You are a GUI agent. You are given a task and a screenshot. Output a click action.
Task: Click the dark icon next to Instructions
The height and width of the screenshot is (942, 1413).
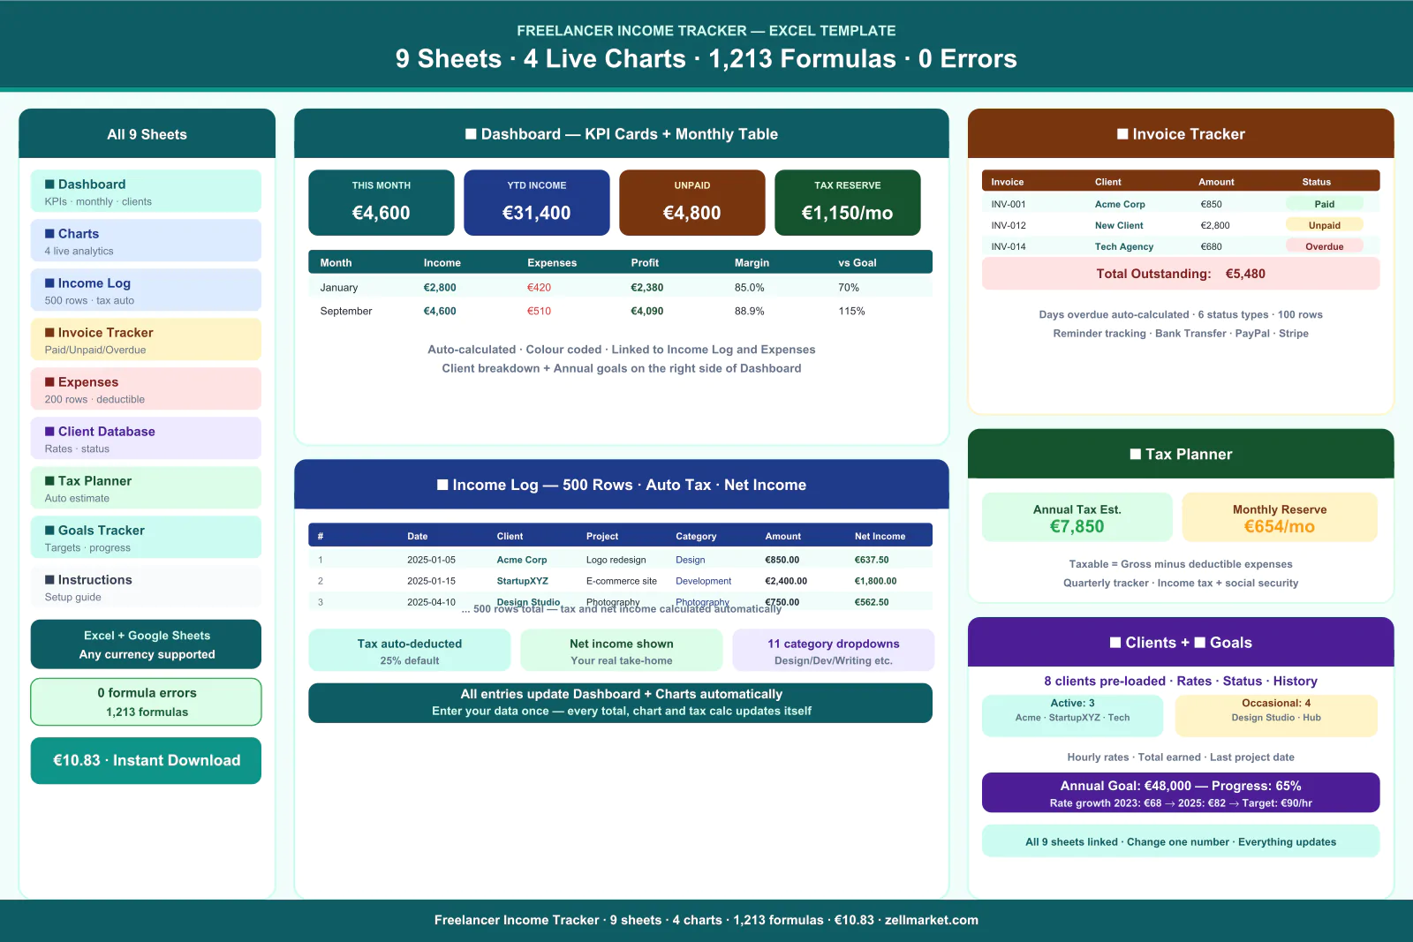click(49, 580)
